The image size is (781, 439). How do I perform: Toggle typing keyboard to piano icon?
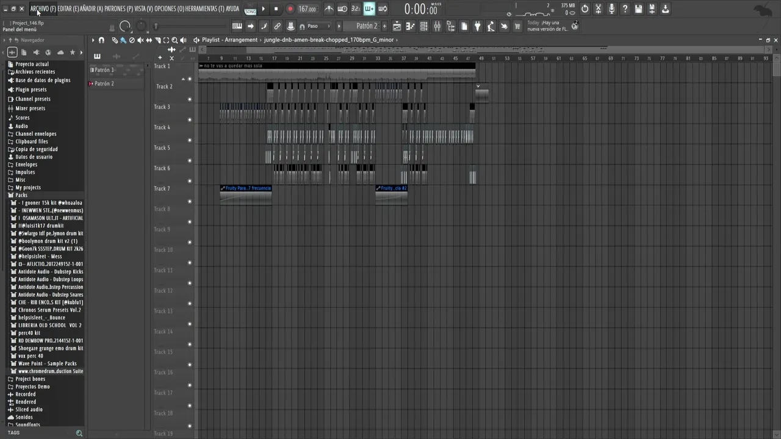point(237,26)
